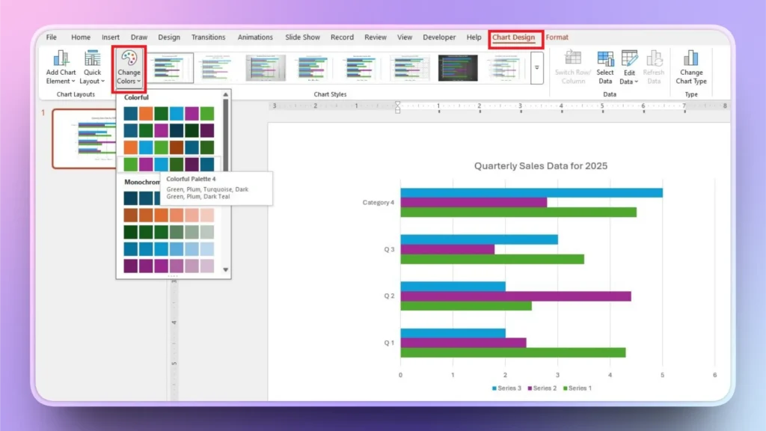Click the Quick Layout icon

92,58
